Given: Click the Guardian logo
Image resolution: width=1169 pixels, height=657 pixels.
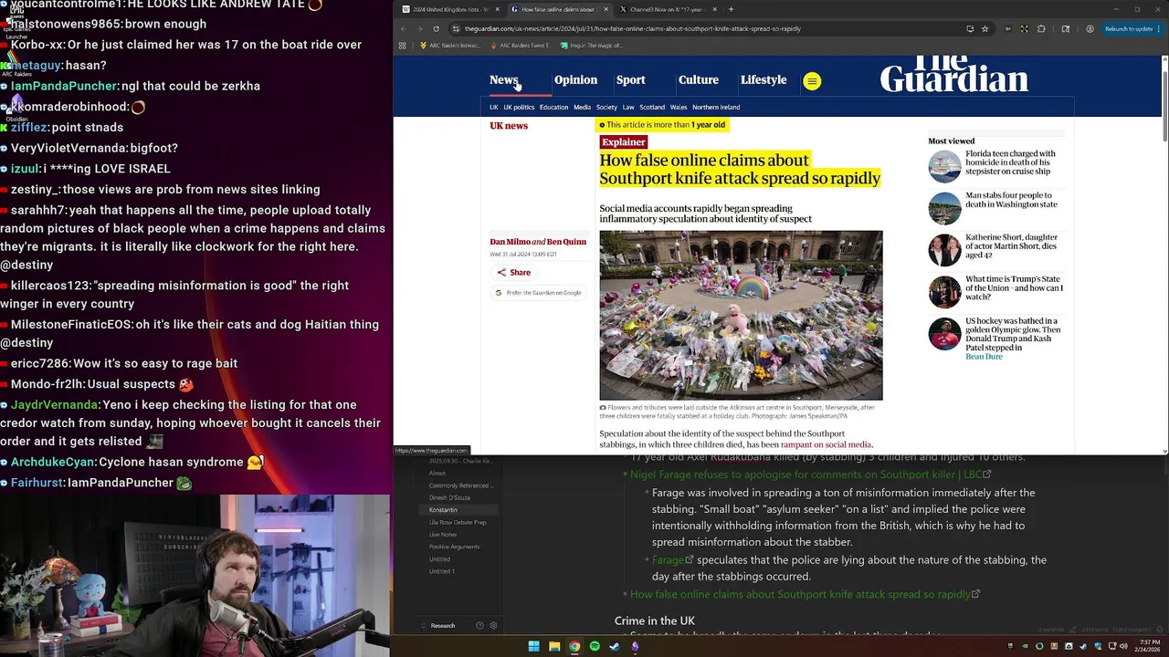Looking at the screenshot, I should 953,75.
